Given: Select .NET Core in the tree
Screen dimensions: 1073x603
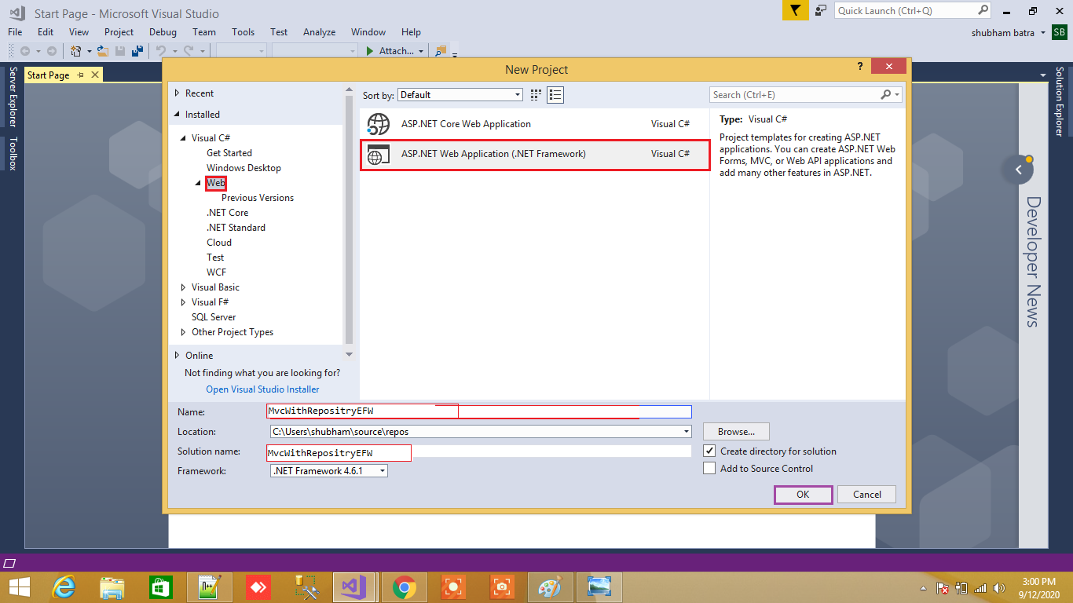Looking at the screenshot, I should (x=228, y=213).
